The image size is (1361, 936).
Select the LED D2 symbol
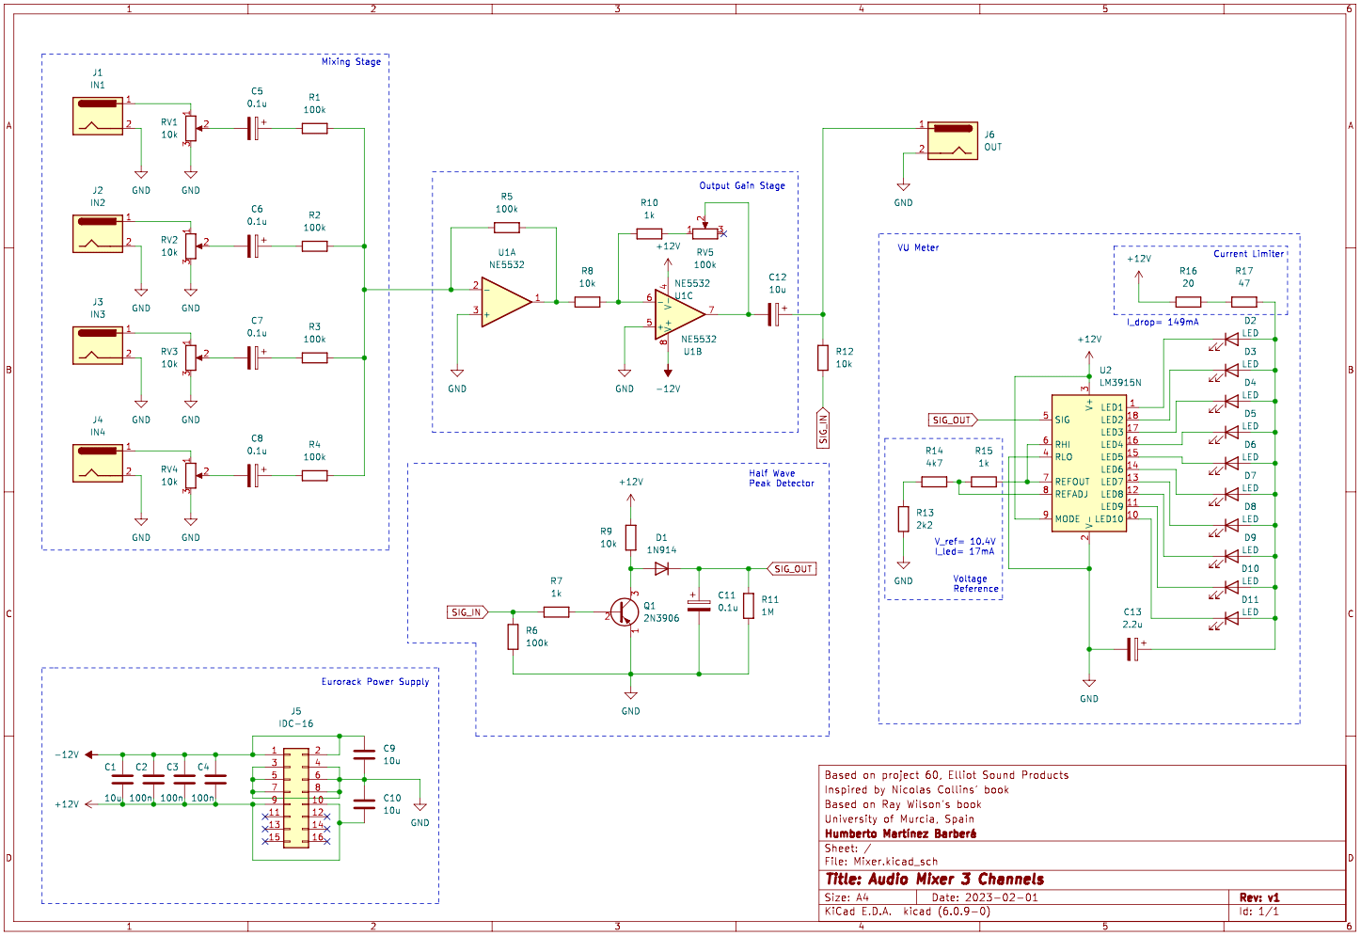click(1232, 339)
